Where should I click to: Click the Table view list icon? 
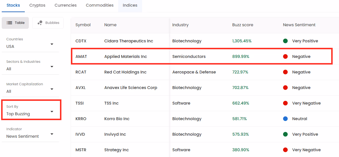point(10,23)
